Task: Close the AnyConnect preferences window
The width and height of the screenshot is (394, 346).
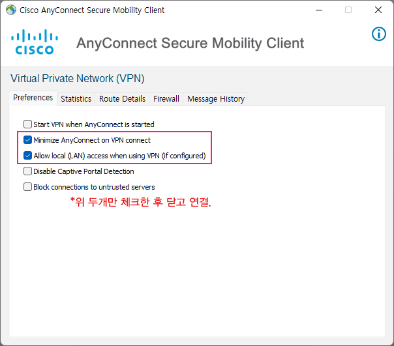Action: 378,10
